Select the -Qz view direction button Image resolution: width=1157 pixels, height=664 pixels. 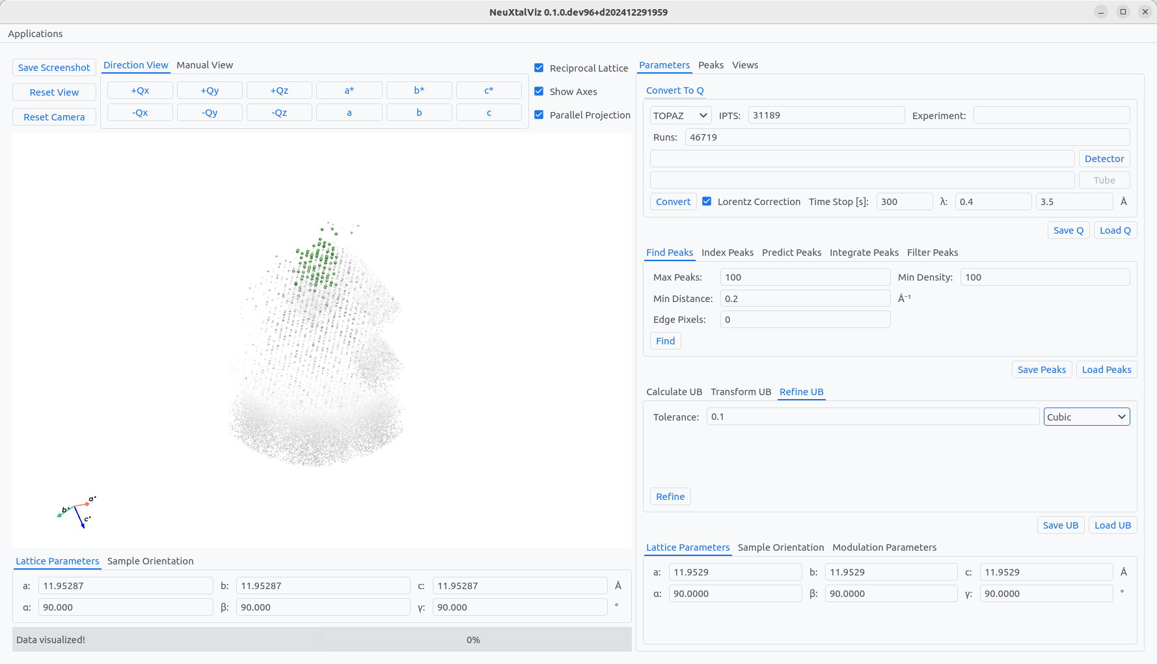point(279,113)
